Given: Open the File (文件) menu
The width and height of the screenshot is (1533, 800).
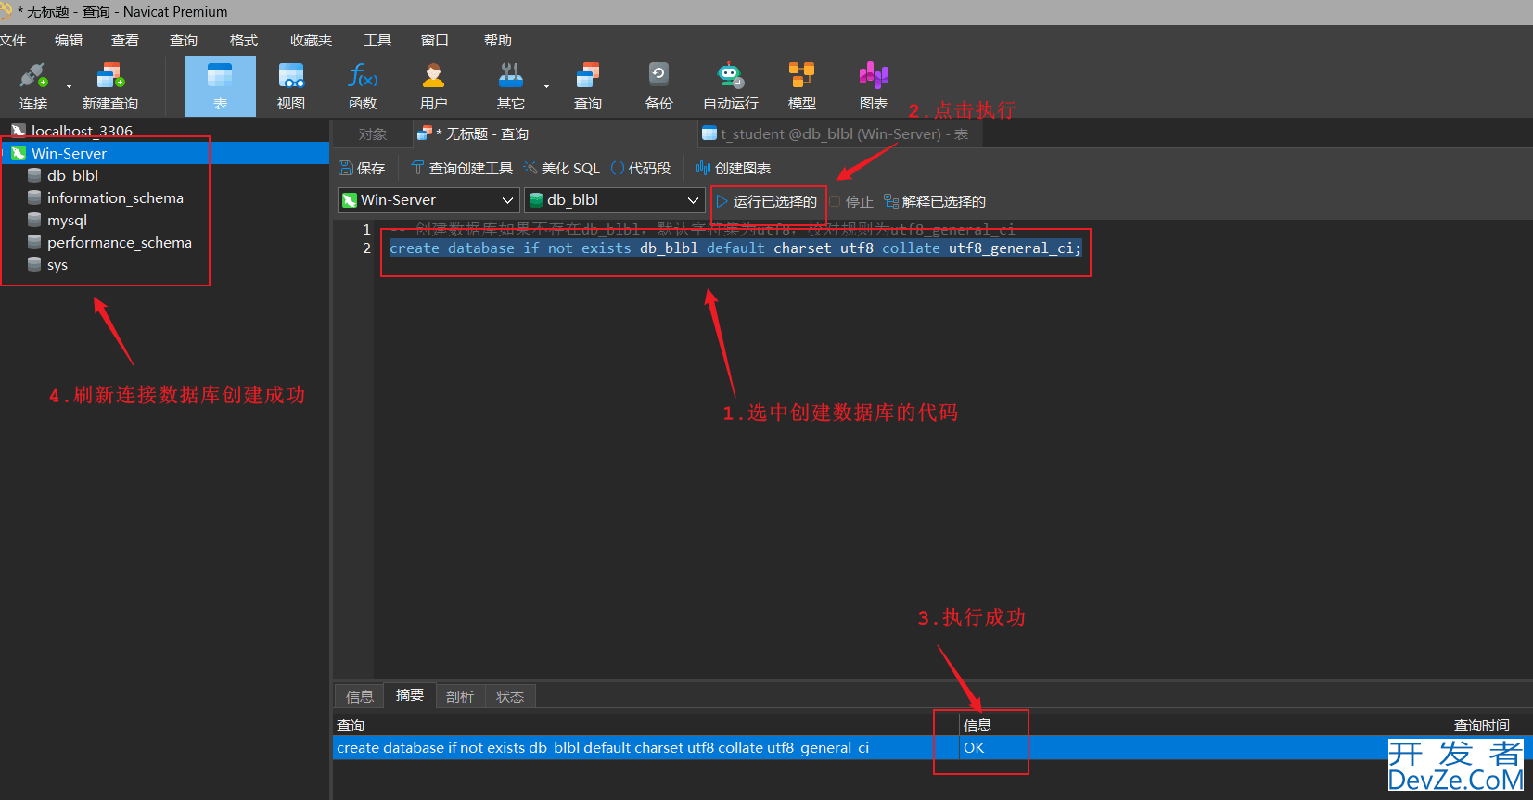Looking at the screenshot, I should (x=13, y=40).
